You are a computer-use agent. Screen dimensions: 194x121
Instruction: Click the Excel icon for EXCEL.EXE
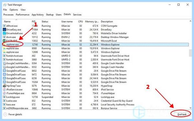coord(5,41)
